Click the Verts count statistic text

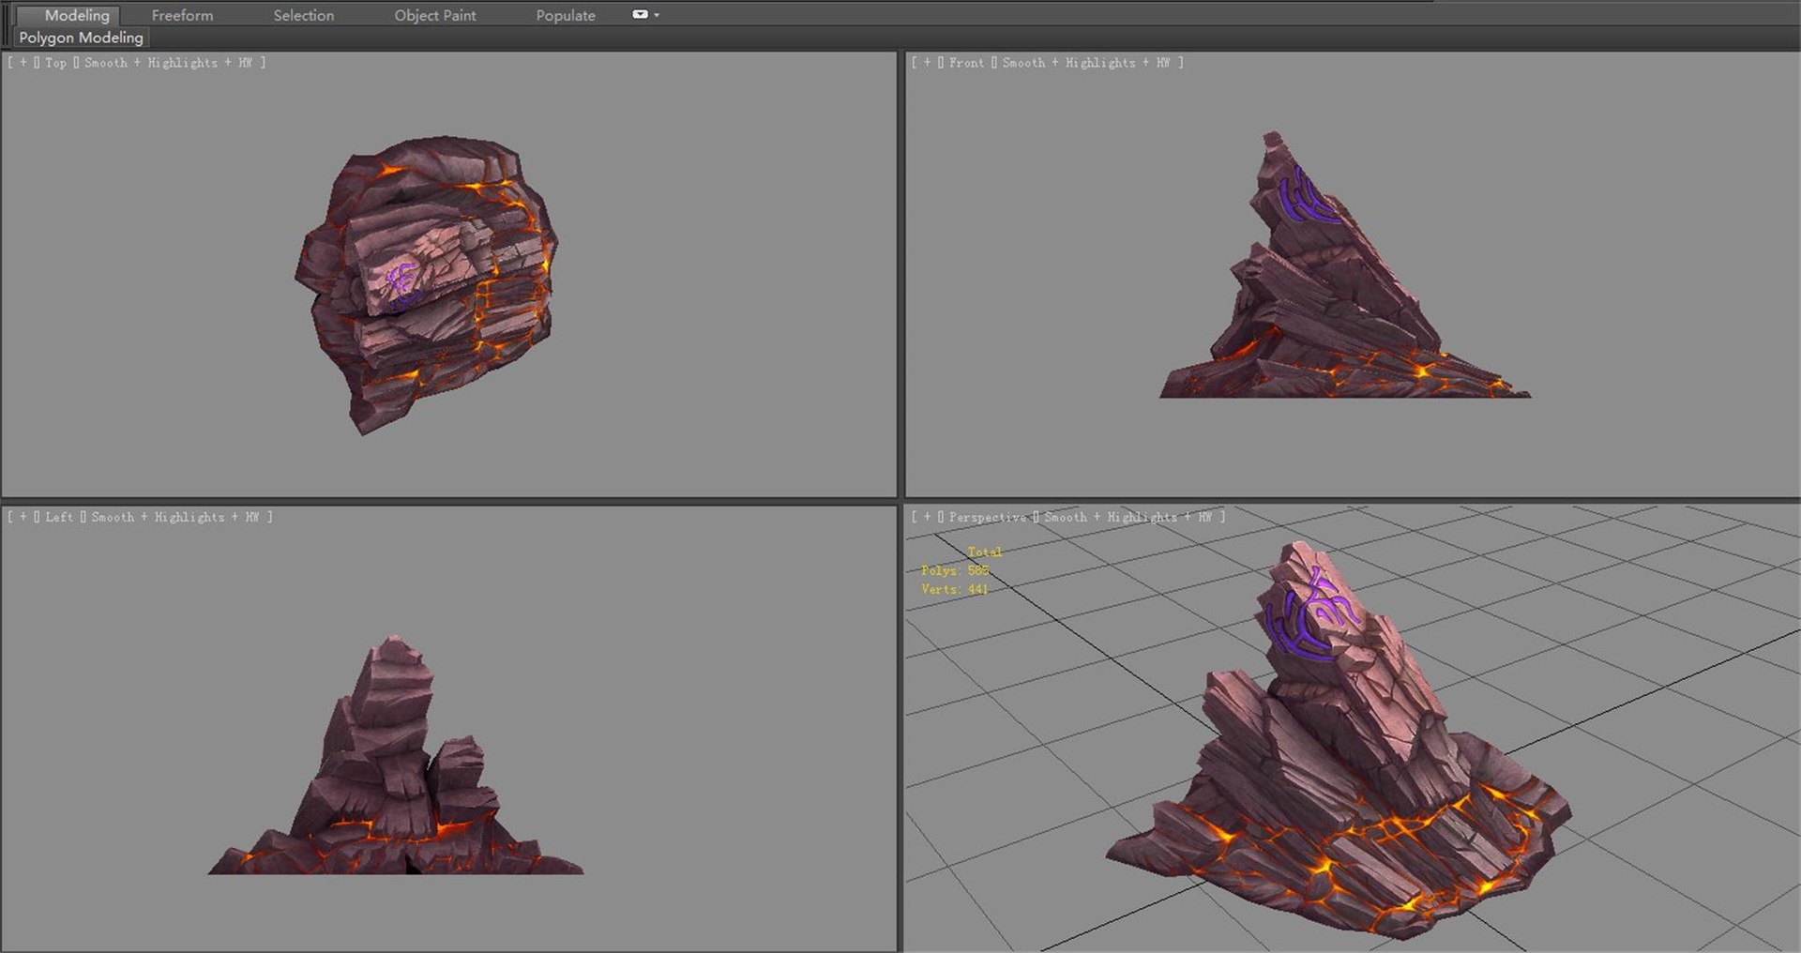click(x=955, y=589)
